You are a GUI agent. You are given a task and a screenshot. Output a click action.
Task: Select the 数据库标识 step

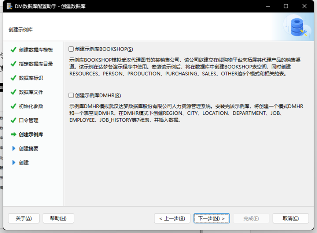click(x=31, y=78)
